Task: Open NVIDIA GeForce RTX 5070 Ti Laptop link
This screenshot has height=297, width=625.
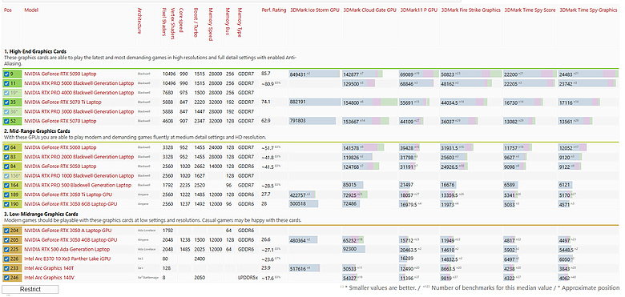Action: 63,102
